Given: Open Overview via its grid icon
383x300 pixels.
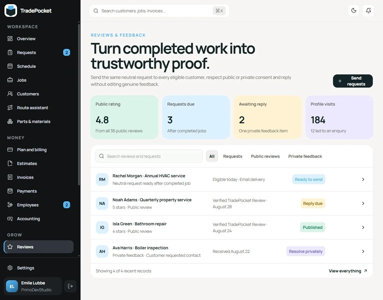Looking at the screenshot, I should (10, 39).
